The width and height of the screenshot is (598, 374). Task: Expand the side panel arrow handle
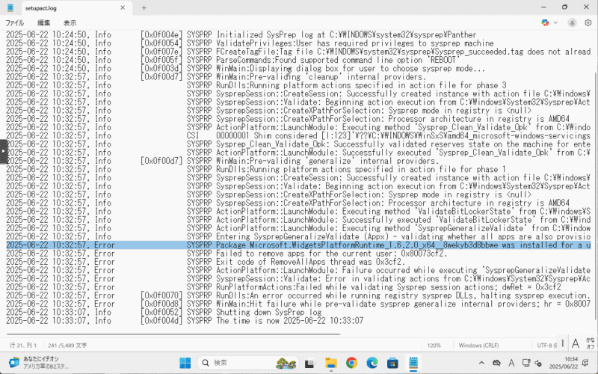coord(4,152)
